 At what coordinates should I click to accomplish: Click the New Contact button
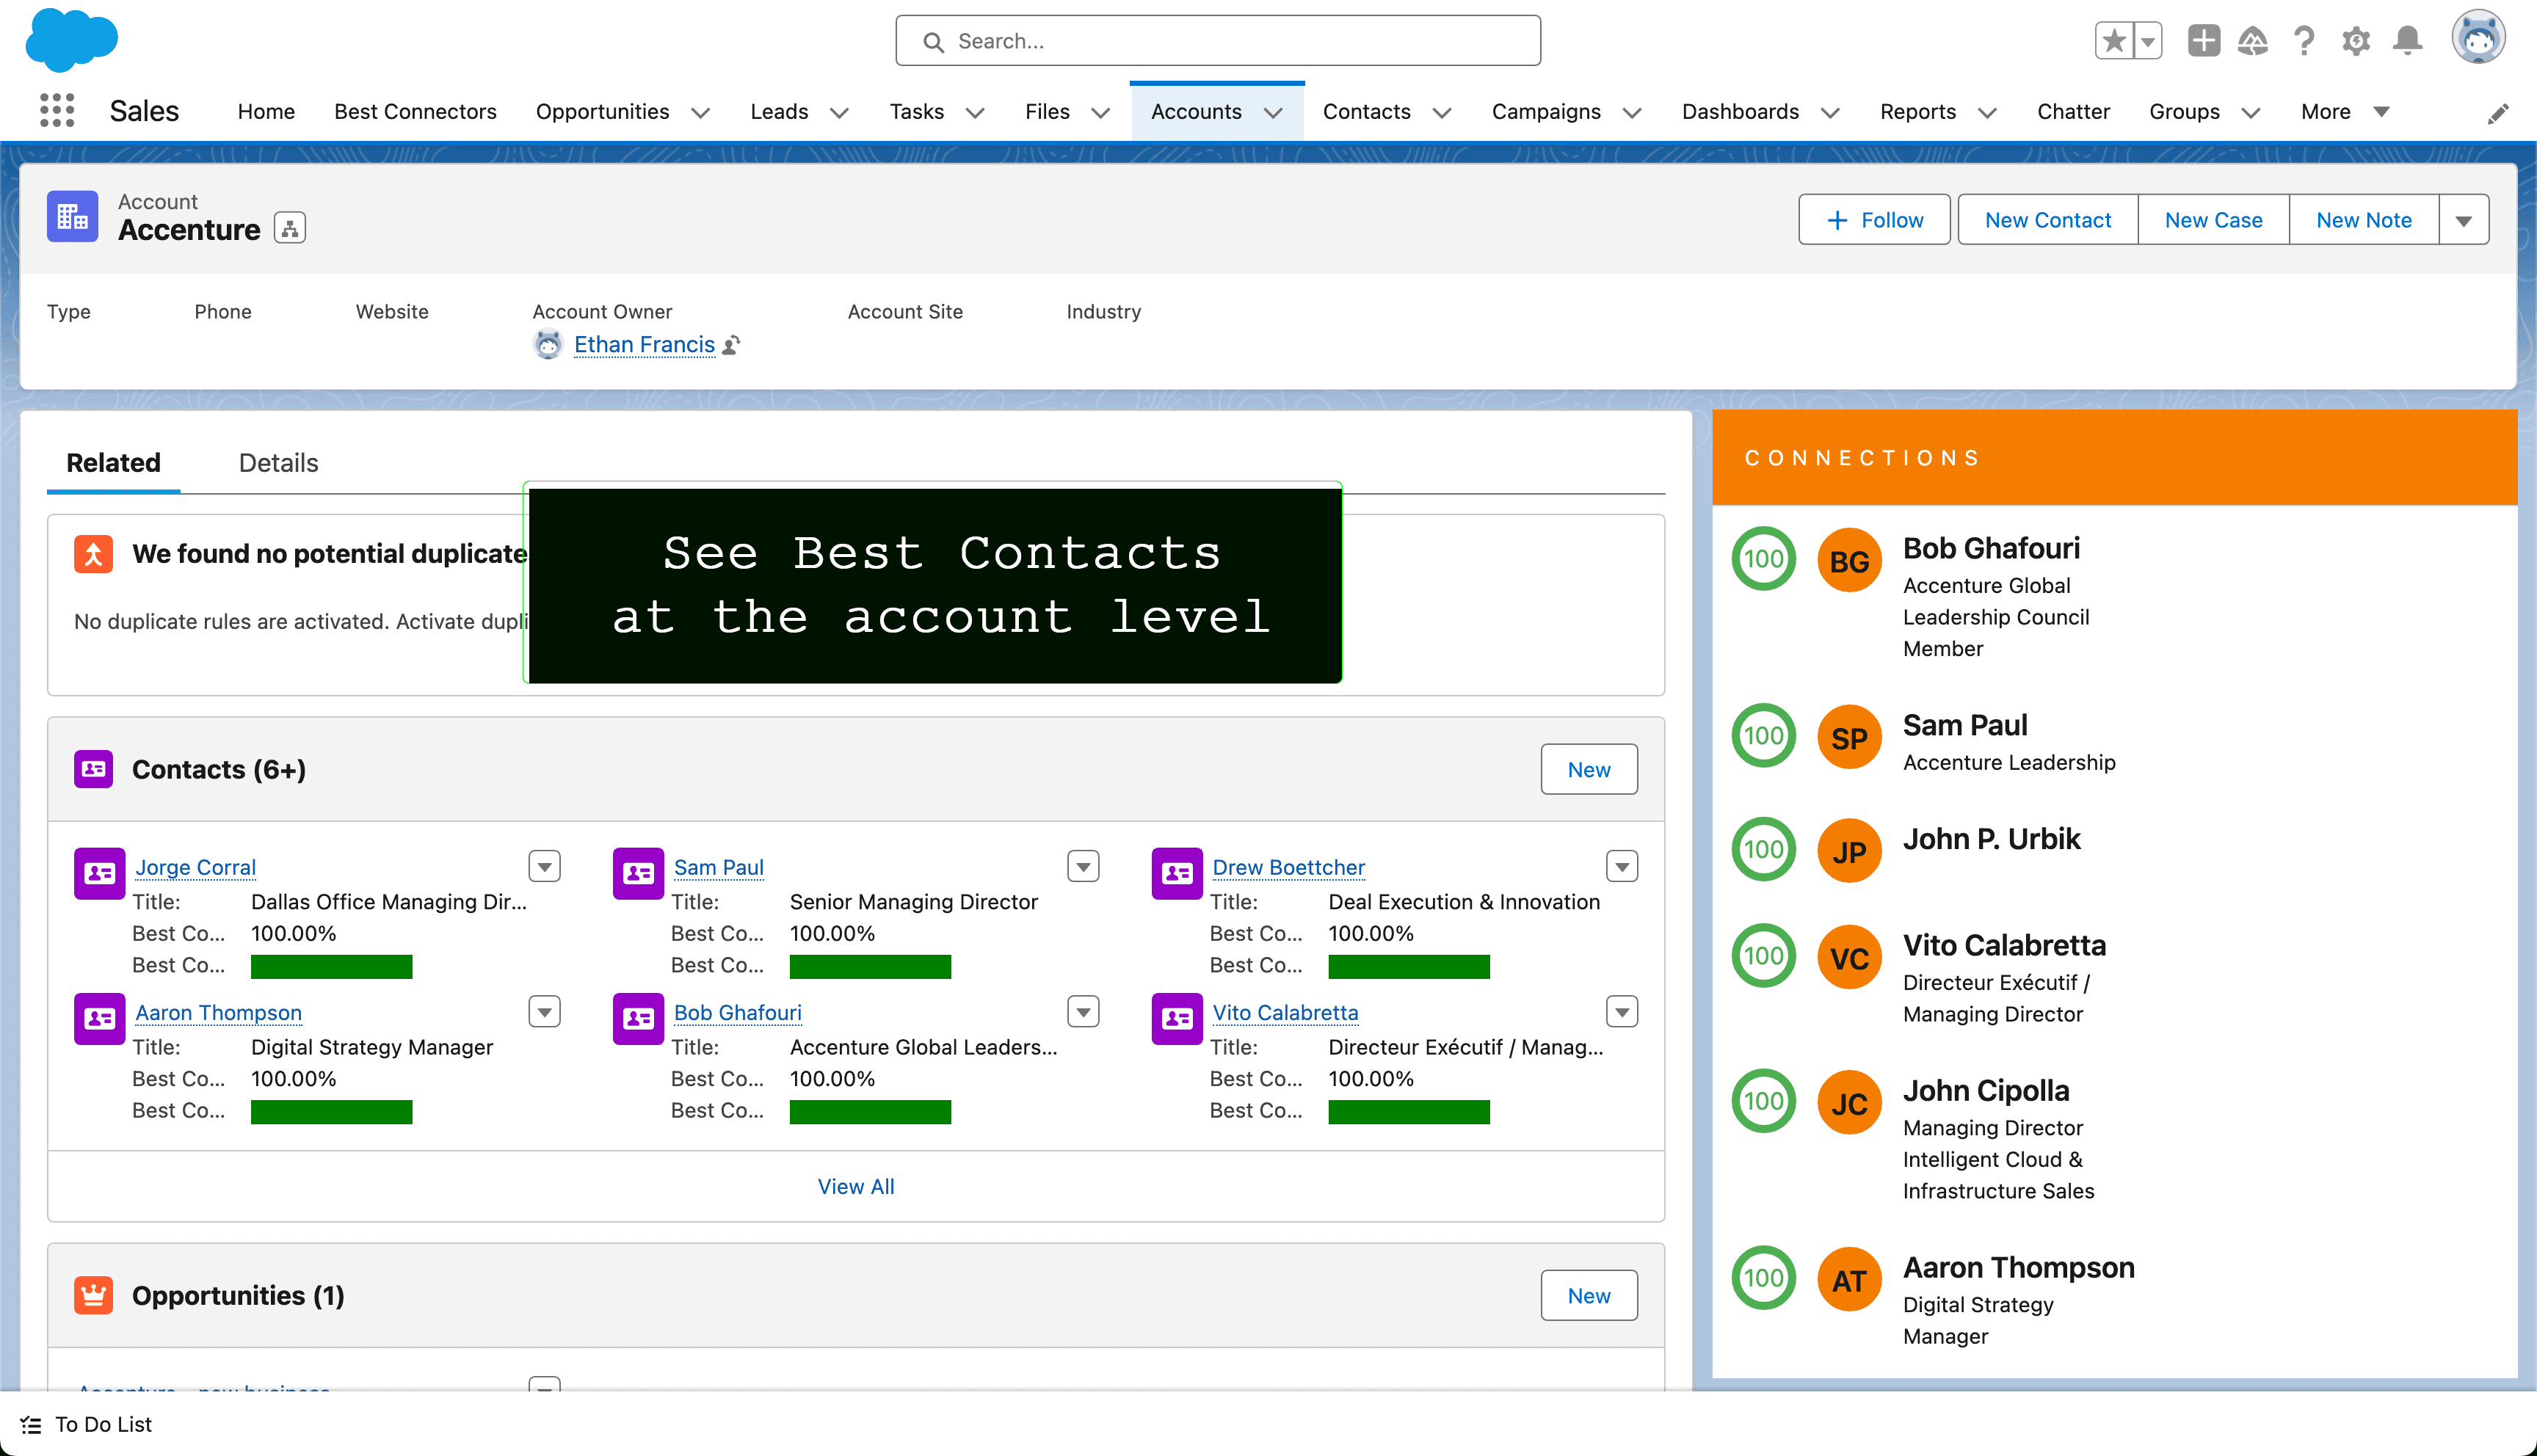coord(2047,220)
